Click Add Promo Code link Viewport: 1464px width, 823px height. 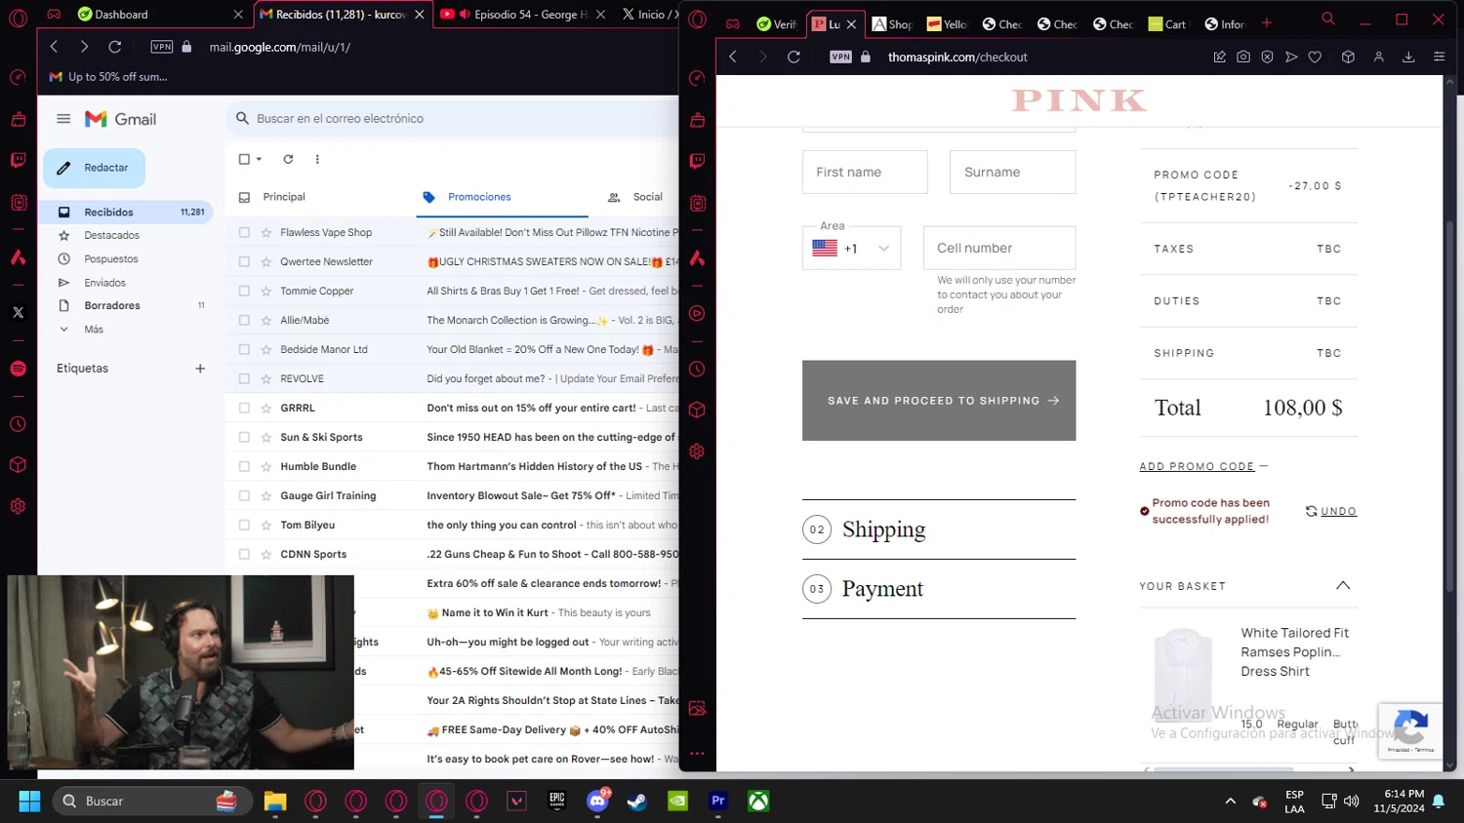[1197, 466]
